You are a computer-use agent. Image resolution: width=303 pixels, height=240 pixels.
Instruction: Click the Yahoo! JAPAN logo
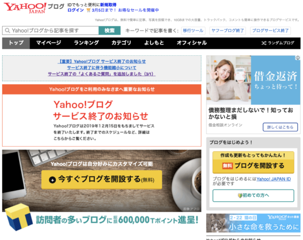point(25,8)
